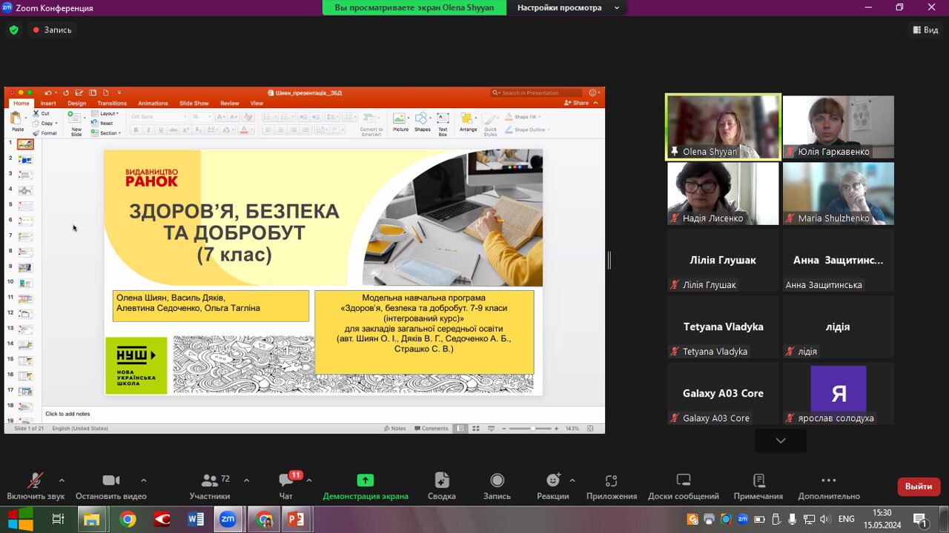
Task: Expand the arrow next to Участники
Action: (246, 480)
